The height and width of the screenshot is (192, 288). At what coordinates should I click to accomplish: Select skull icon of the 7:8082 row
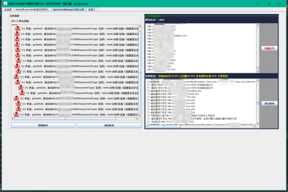click(x=18, y=71)
